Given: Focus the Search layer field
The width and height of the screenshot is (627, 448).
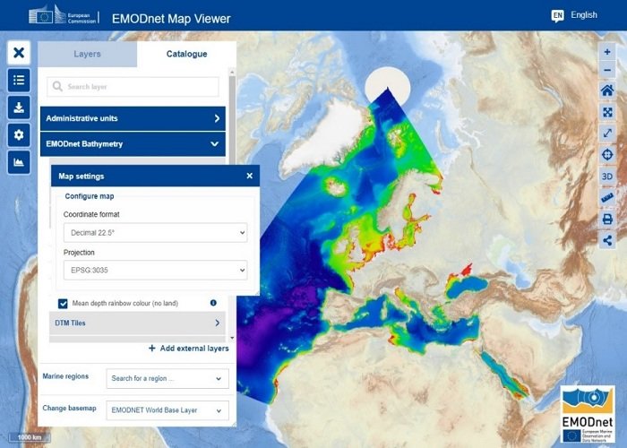Looking at the screenshot, I should tap(133, 87).
